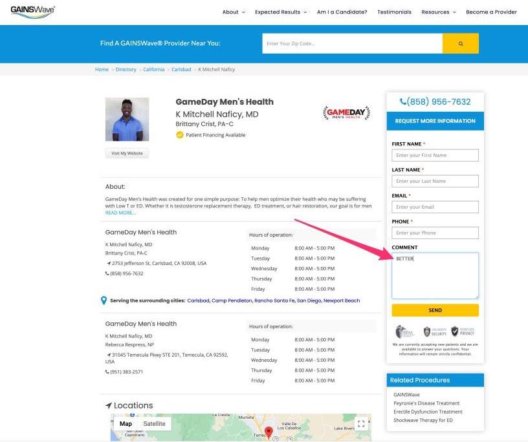Click the arrow icon by Temecula address

point(109,355)
